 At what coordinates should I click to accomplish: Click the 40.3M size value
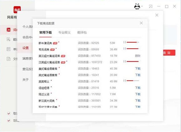(113, 69)
